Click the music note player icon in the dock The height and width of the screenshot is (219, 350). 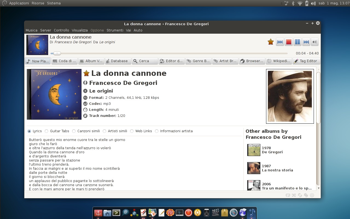252,213
